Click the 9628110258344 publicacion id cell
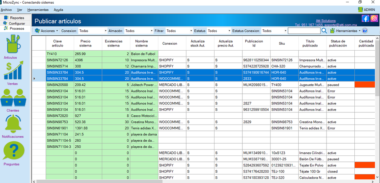Screen dimensions: 380x183 coord(256,60)
